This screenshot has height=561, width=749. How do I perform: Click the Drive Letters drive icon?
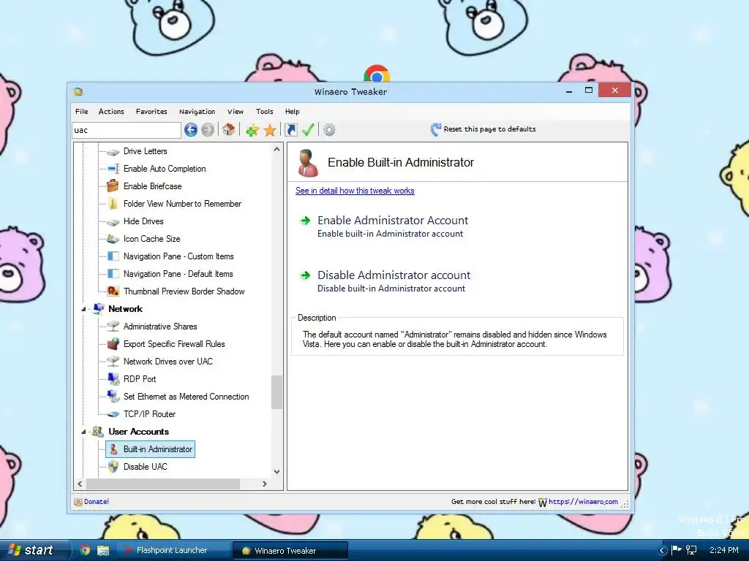pyautogui.click(x=113, y=152)
